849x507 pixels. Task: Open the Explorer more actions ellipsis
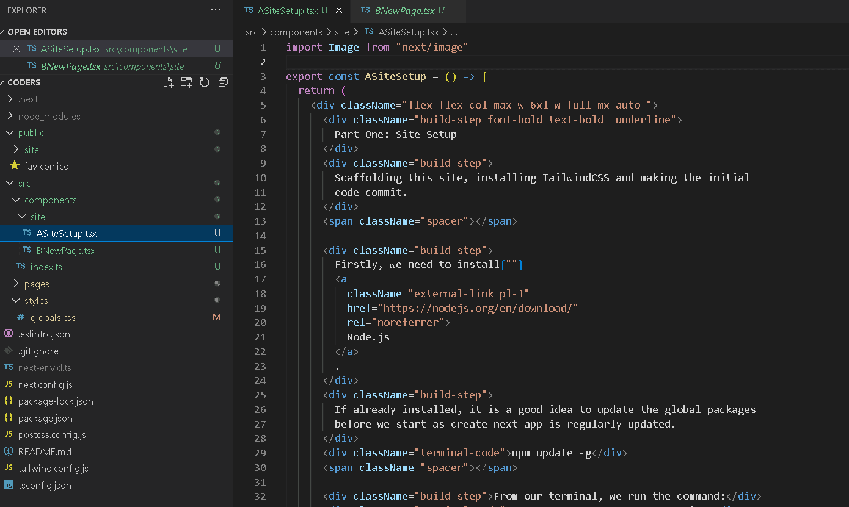(x=216, y=10)
